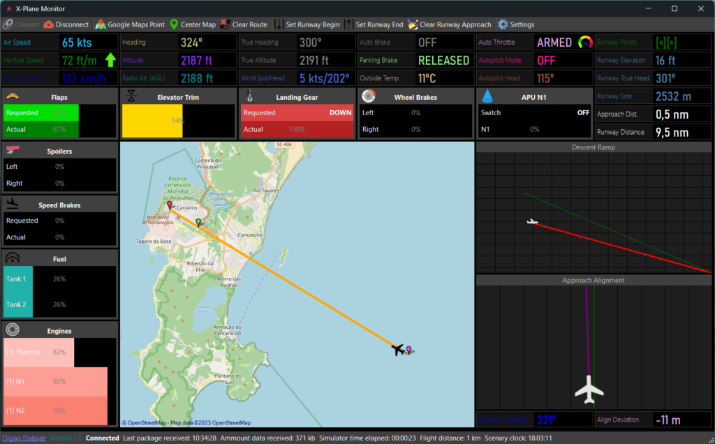Click the Flaps Requested green bar
Screen dimensions: 715x444
click(x=41, y=112)
